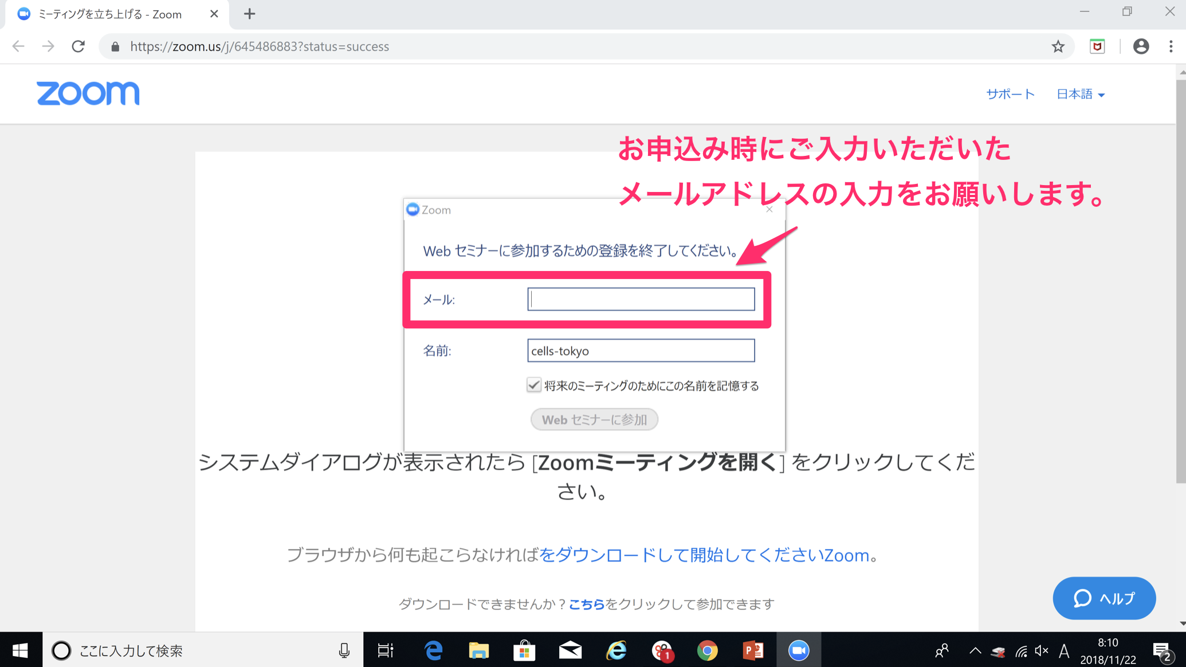Open a new browser tab
The image size is (1186, 667).
[x=249, y=14]
